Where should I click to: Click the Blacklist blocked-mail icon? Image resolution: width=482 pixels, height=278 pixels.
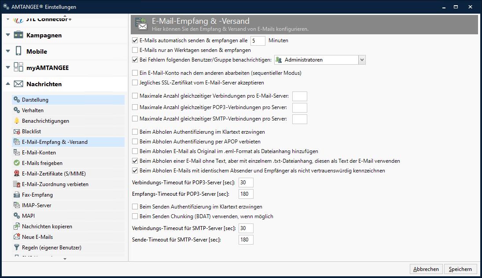point(17,132)
